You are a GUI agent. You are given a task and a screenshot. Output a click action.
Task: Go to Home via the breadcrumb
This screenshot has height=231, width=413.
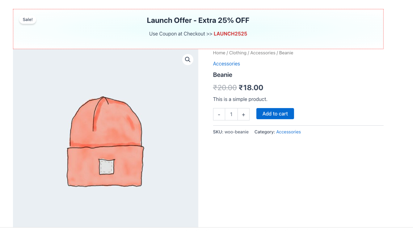219,53
